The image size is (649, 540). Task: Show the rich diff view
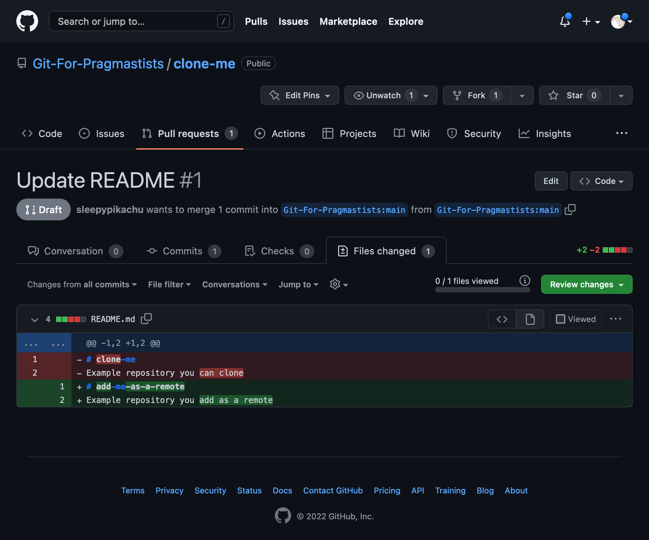tap(530, 319)
